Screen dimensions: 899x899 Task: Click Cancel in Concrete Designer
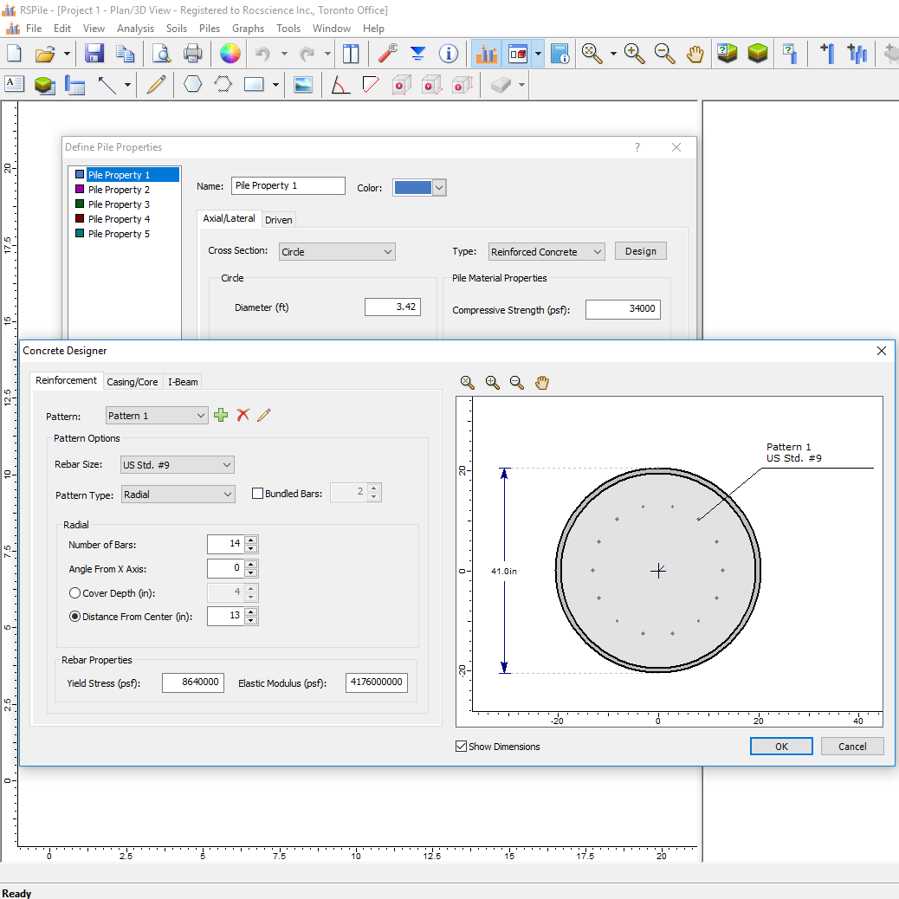[852, 746]
